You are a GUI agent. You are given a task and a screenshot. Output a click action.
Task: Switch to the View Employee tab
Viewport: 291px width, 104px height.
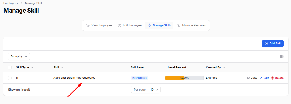(99, 25)
